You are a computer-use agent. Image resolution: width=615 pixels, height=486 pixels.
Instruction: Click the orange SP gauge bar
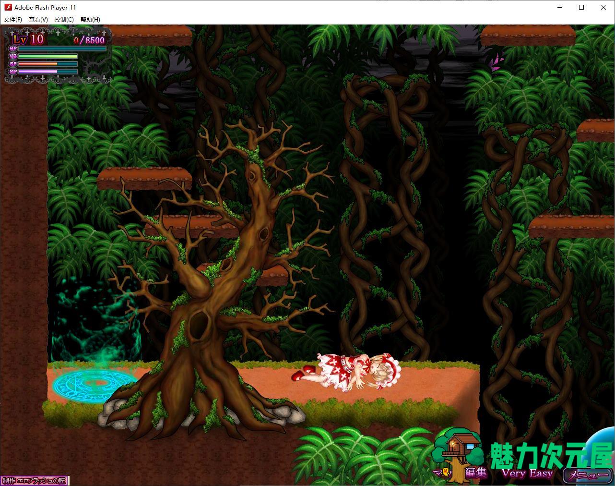tap(48, 64)
